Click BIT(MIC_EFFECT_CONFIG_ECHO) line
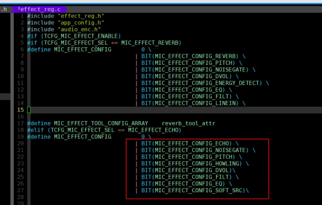Screen dimensions: 322x205 [x=187, y=143]
